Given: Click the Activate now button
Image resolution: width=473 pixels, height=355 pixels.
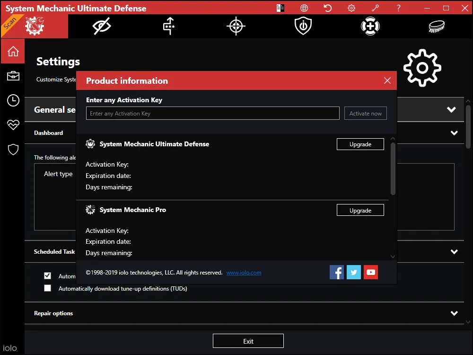Looking at the screenshot, I should tap(365, 113).
